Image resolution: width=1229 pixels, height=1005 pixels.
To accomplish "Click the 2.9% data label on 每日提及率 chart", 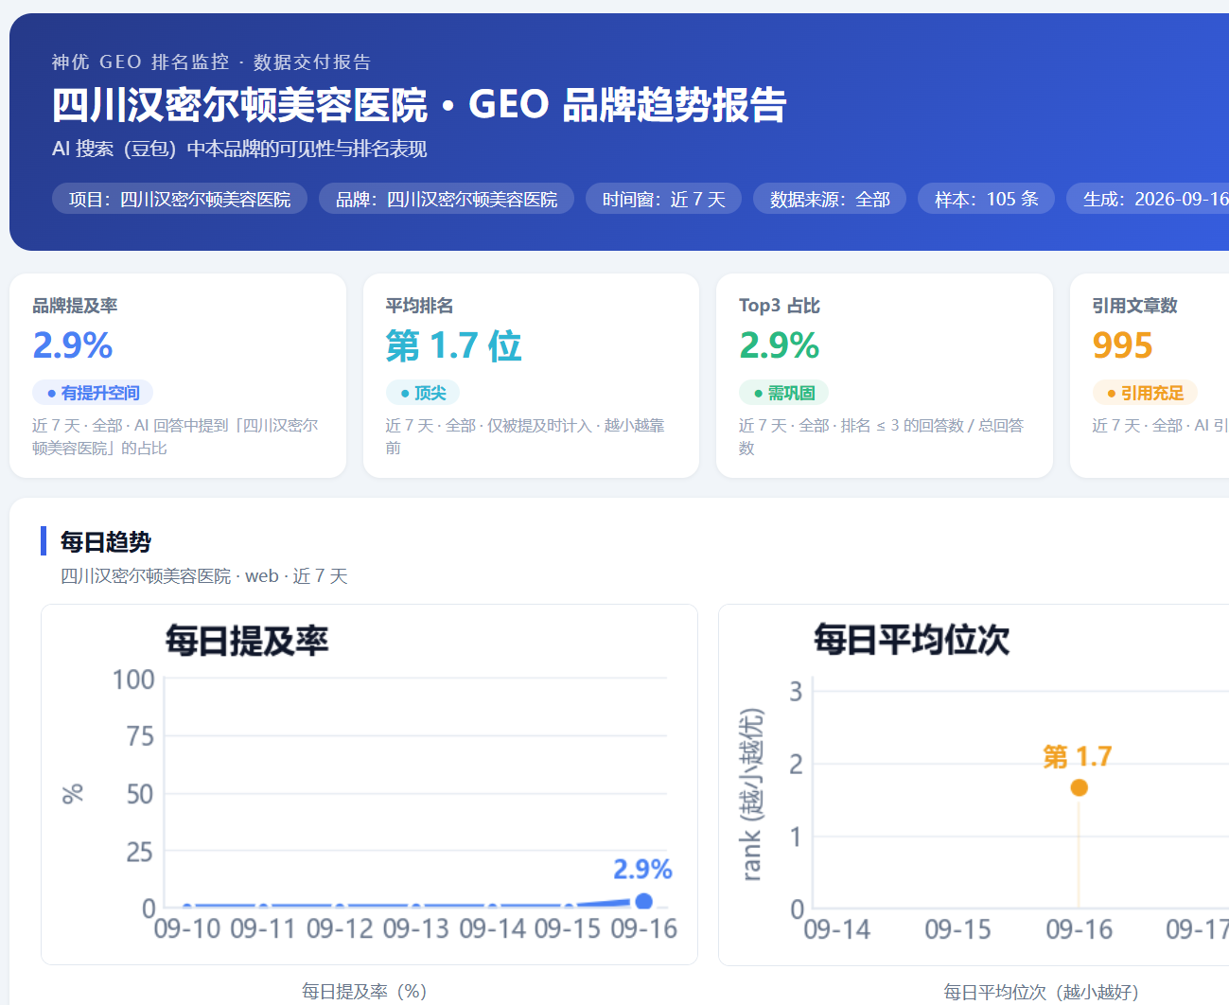I will (x=642, y=869).
